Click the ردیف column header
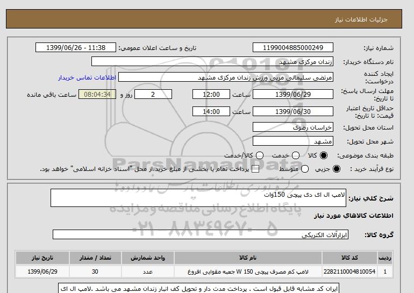 (385, 258)
